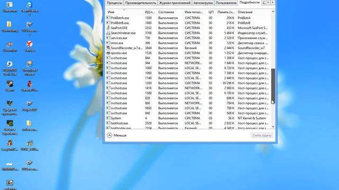Click the taskhost.exe icon with PID 5528

pyautogui.click(x=108, y=123)
